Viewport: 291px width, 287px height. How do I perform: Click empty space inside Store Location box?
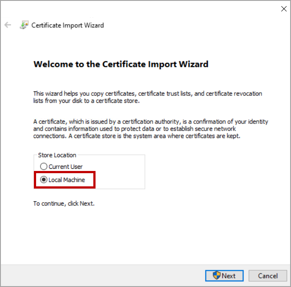point(119,174)
